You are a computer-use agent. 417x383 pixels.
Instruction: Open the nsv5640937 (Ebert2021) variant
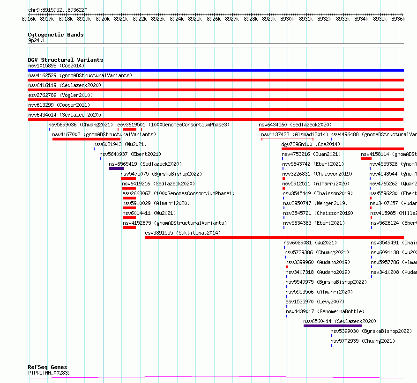pyautogui.click(x=130, y=154)
